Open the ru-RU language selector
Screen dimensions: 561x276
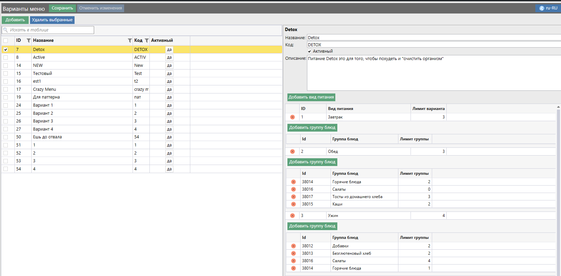(x=548, y=8)
